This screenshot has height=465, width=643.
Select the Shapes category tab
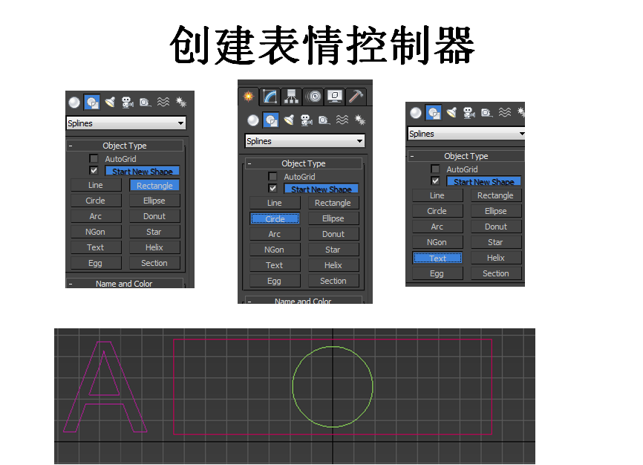(269, 120)
